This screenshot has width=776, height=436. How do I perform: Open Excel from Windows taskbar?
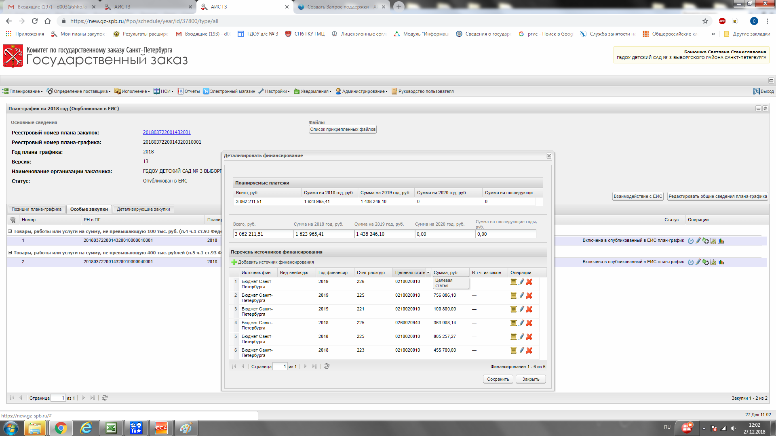pos(111,428)
